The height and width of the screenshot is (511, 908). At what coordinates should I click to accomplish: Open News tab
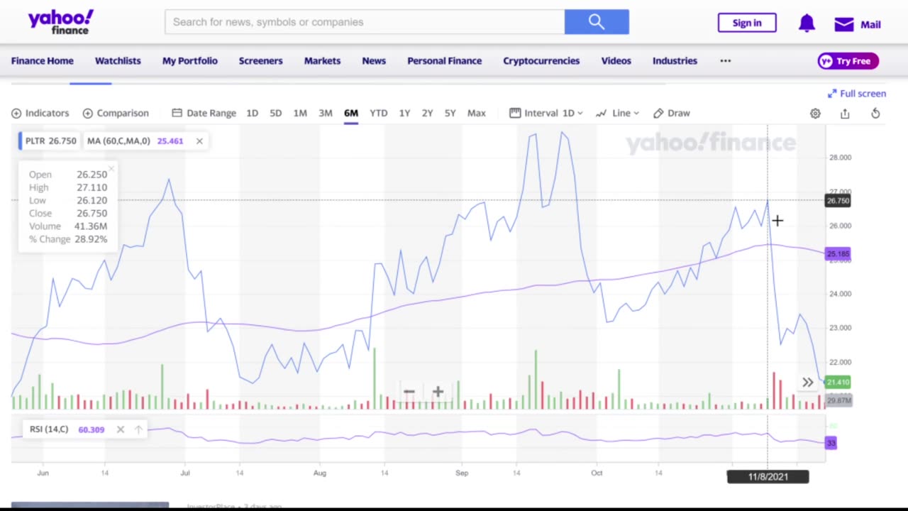[374, 61]
